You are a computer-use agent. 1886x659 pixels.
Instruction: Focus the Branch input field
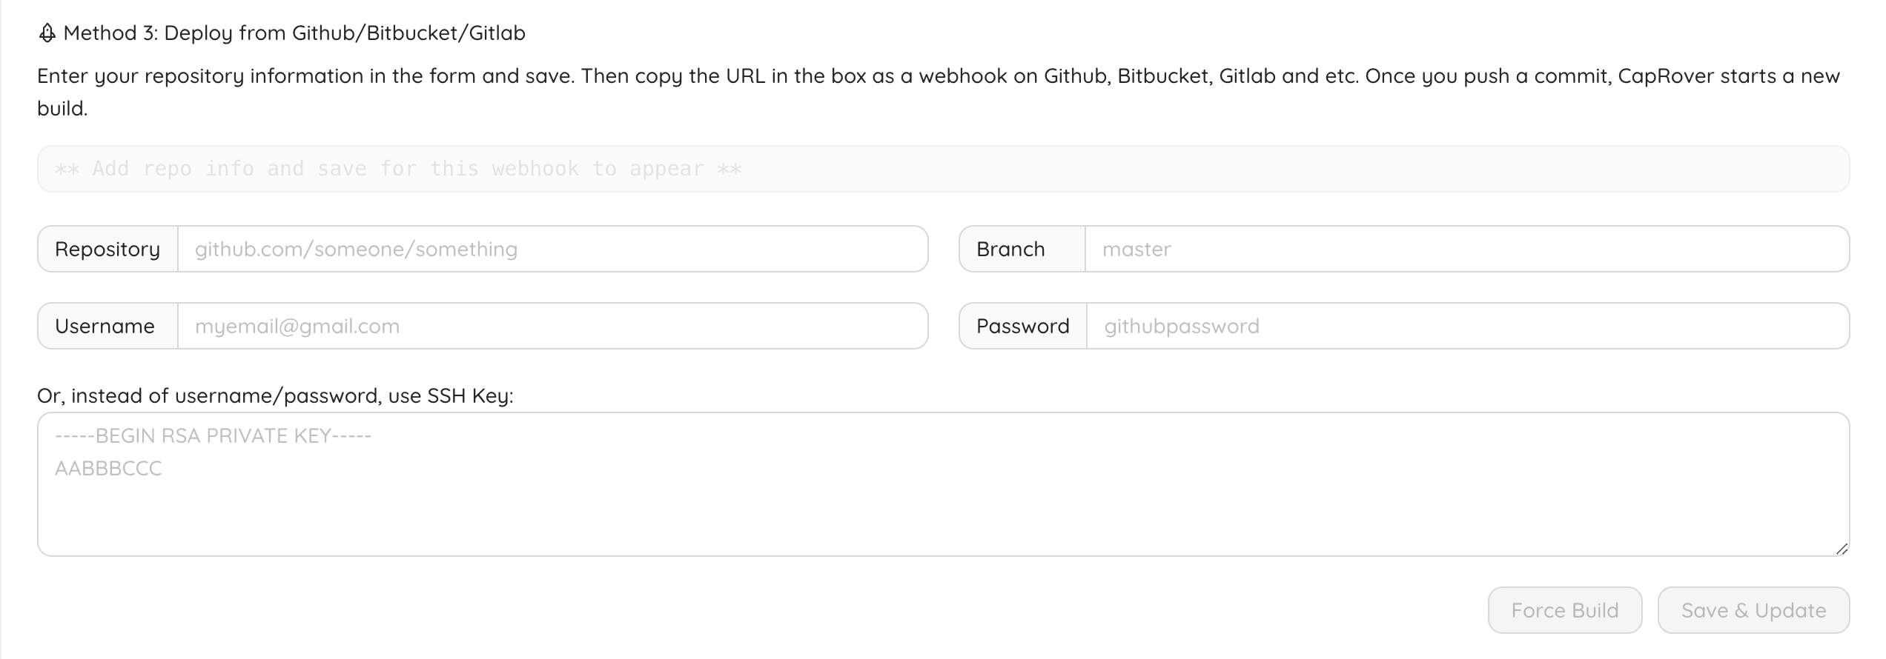(1466, 249)
